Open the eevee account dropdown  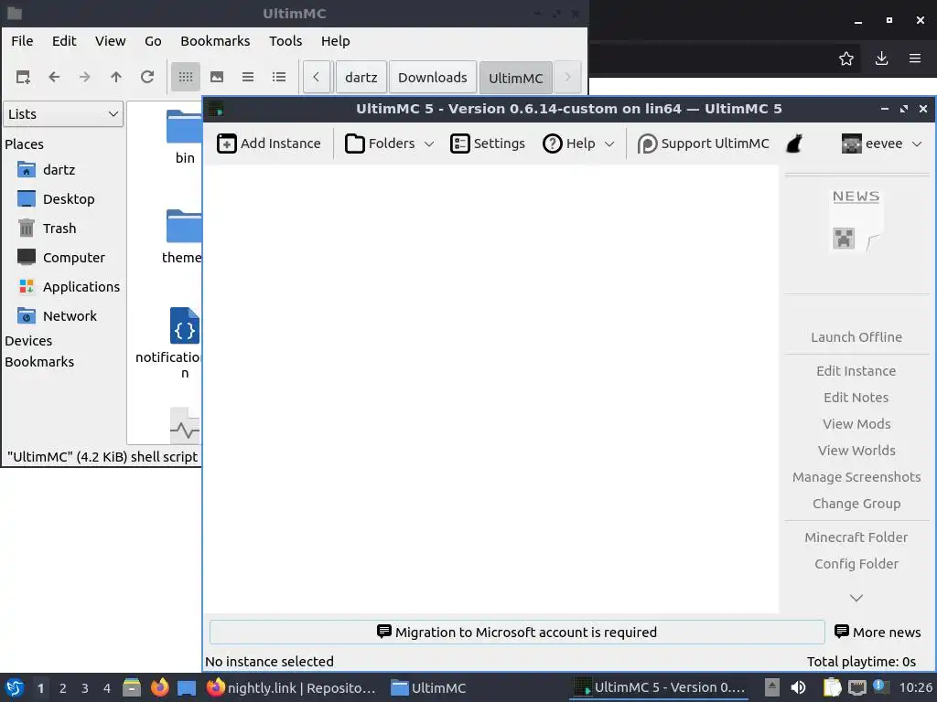881,144
